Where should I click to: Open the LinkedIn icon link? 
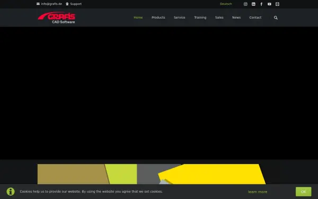(253, 4)
